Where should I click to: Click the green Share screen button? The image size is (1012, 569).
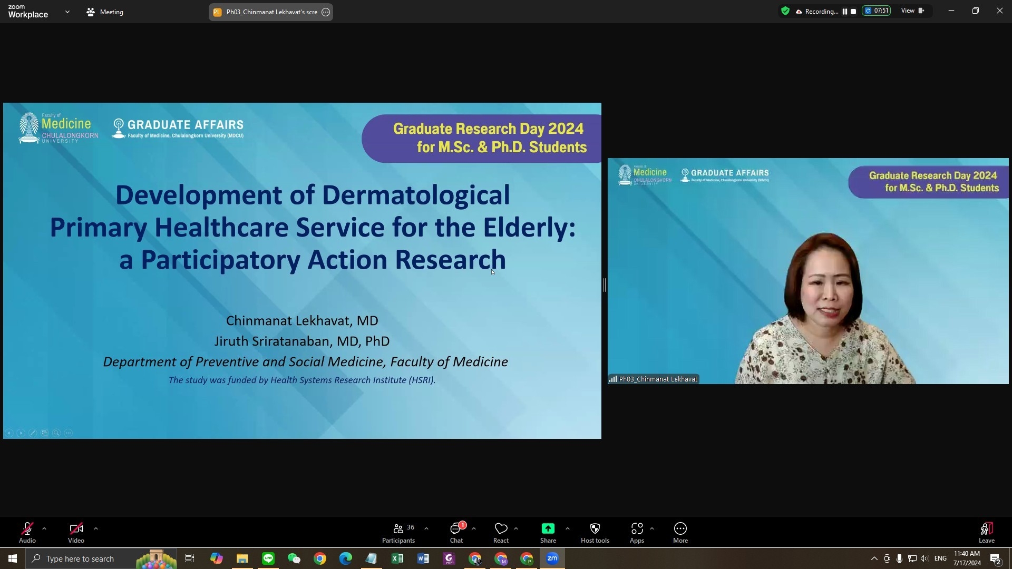tap(548, 529)
